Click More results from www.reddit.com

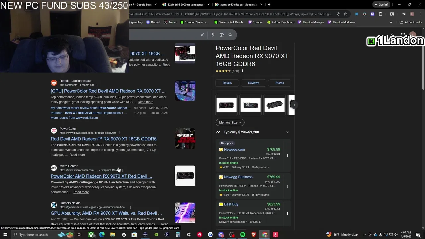click(74, 118)
